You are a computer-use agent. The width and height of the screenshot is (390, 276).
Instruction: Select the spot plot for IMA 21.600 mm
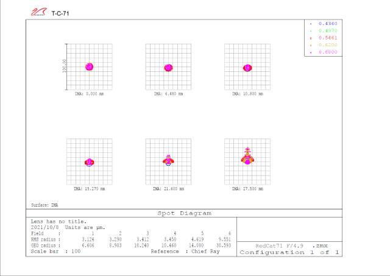168,161
